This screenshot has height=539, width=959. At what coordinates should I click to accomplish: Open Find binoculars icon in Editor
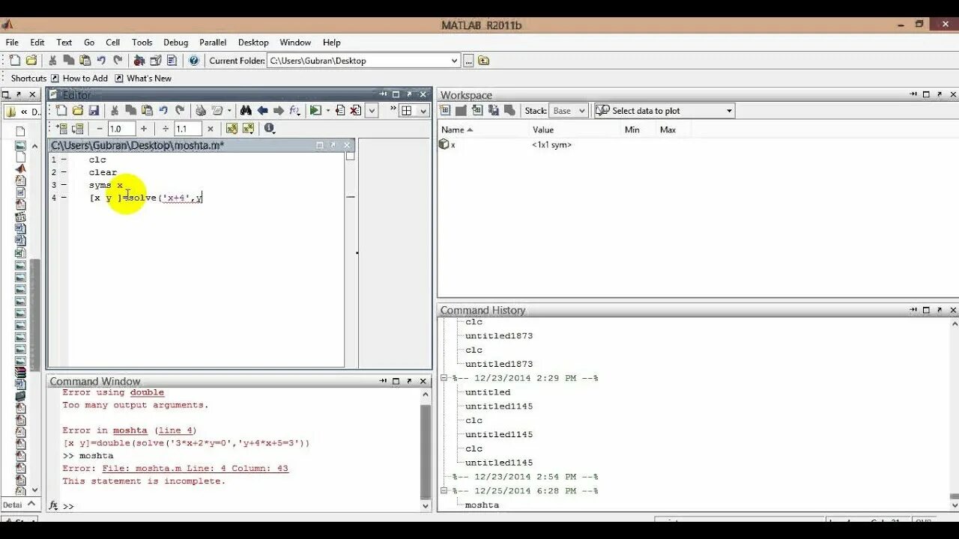[x=246, y=110]
